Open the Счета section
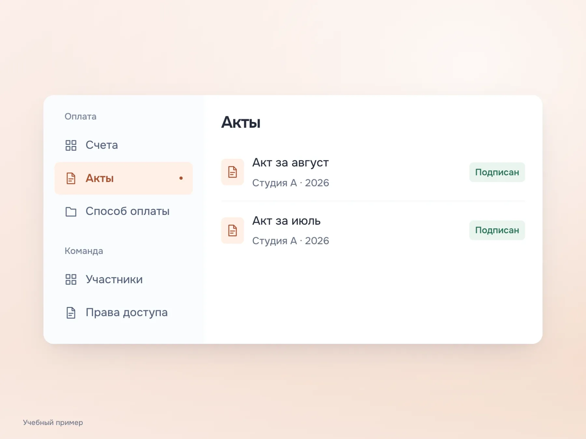Image resolution: width=586 pixels, height=439 pixels. click(x=124, y=145)
